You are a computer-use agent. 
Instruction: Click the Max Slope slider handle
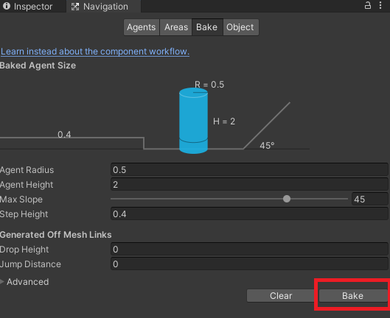[287, 199]
